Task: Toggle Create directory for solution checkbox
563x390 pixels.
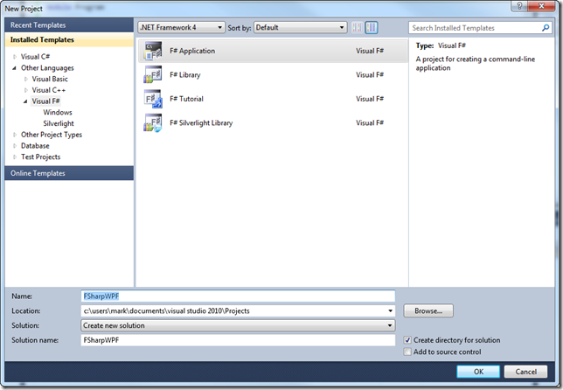Action: [407, 340]
